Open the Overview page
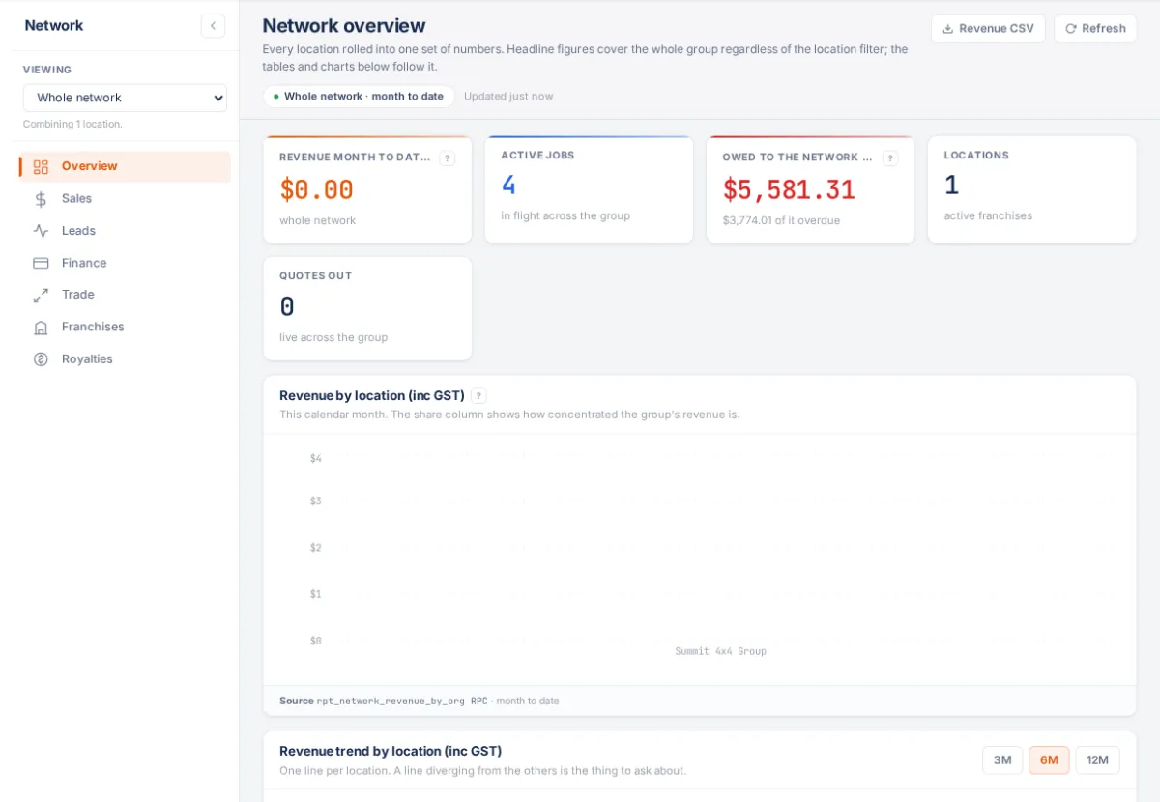The height and width of the screenshot is (802, 1160). click(125, 166)
